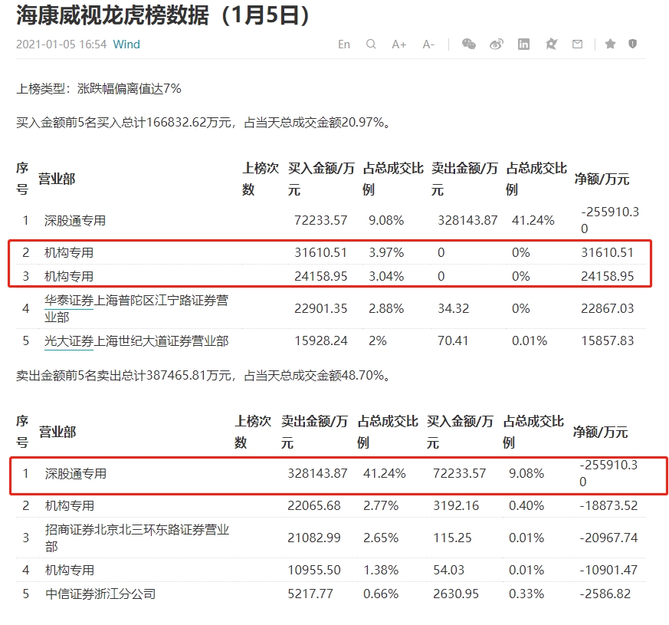Click 328143.87 in buy table row 1
669x625 pixels.
coord(467,221)
